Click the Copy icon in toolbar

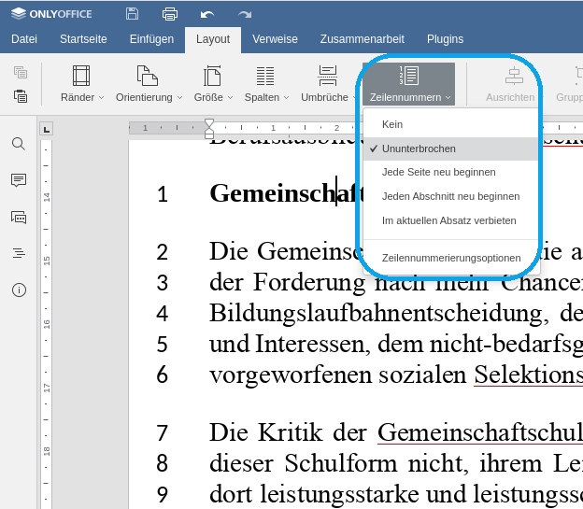21,72
